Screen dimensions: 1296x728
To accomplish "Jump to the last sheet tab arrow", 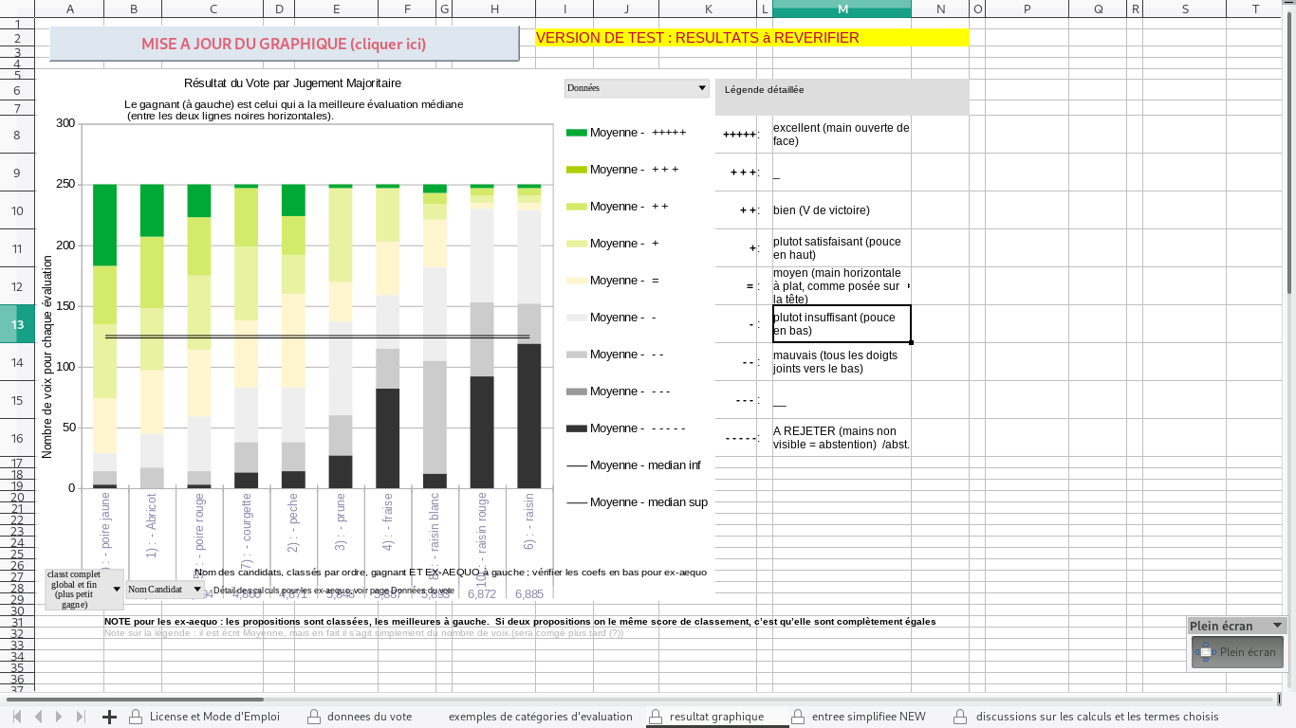I will 81,717.
